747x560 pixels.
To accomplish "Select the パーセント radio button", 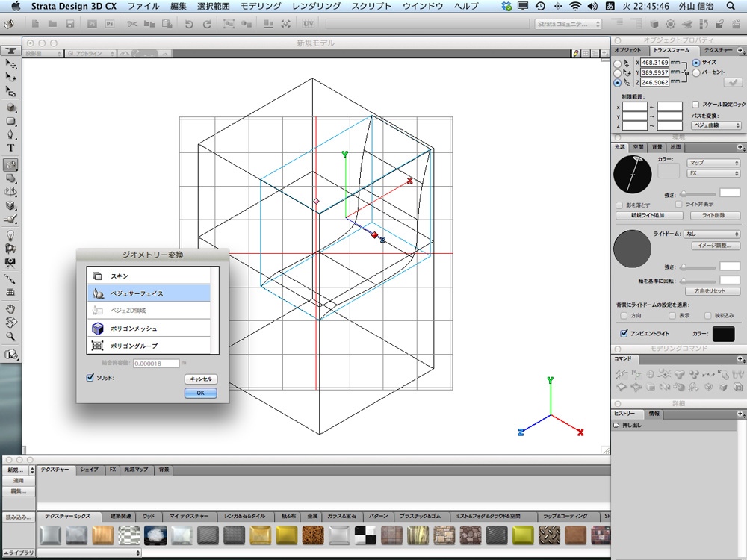I will click(x=696, y=72).
